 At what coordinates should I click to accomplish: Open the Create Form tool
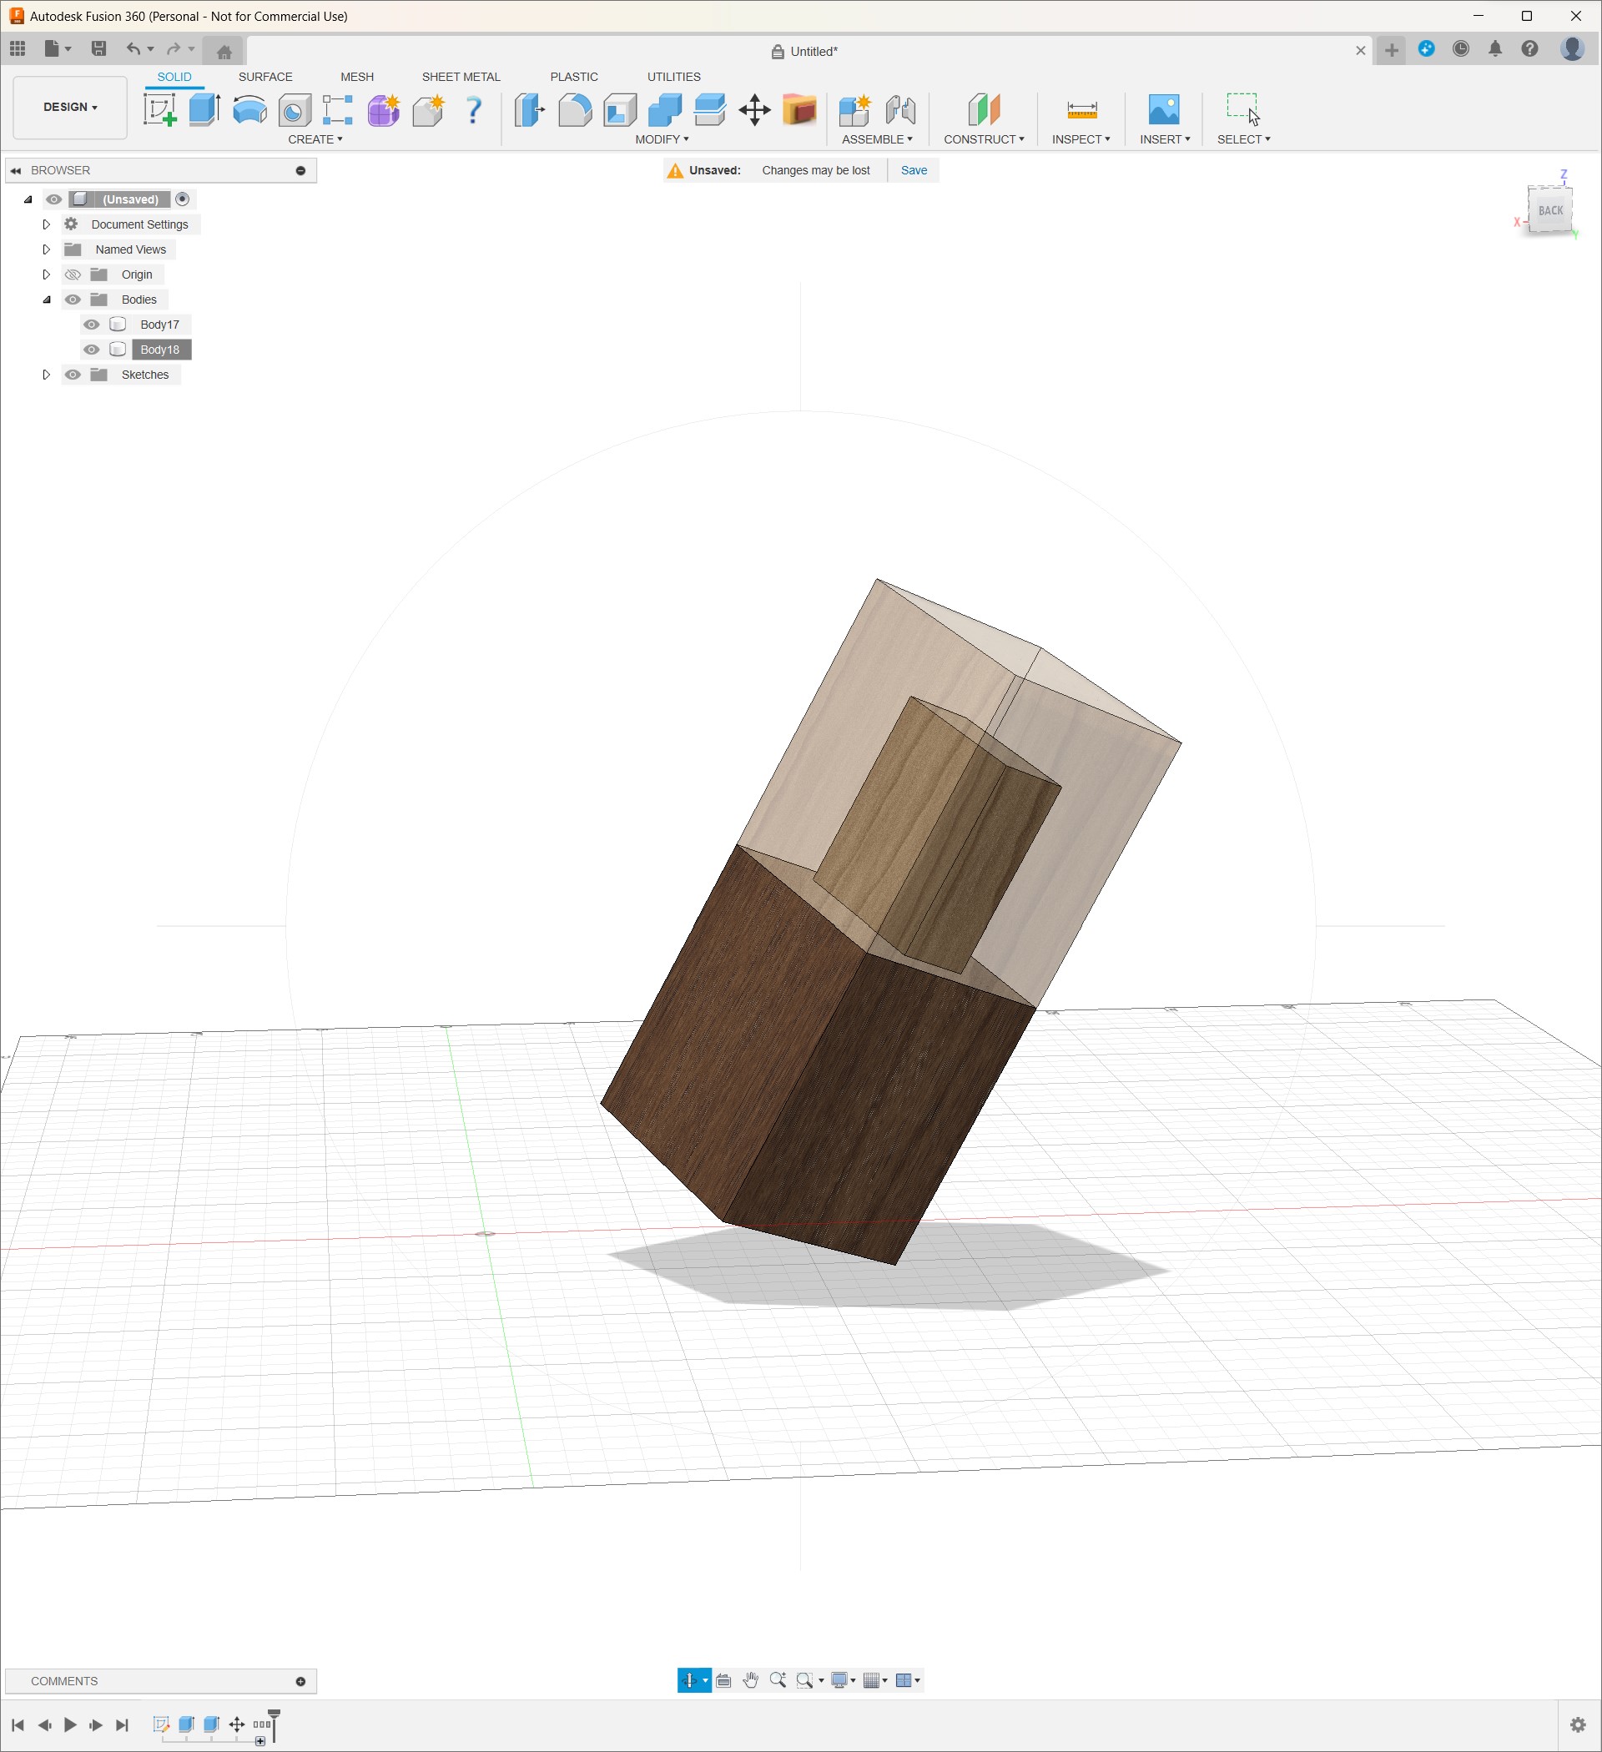point(382,111)
